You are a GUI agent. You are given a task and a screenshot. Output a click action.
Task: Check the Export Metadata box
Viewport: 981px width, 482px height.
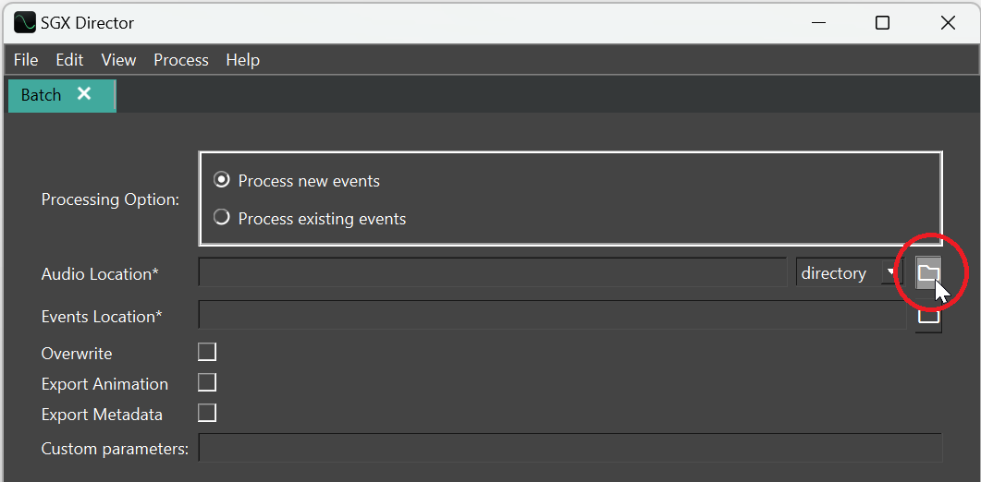pos(207,413)
